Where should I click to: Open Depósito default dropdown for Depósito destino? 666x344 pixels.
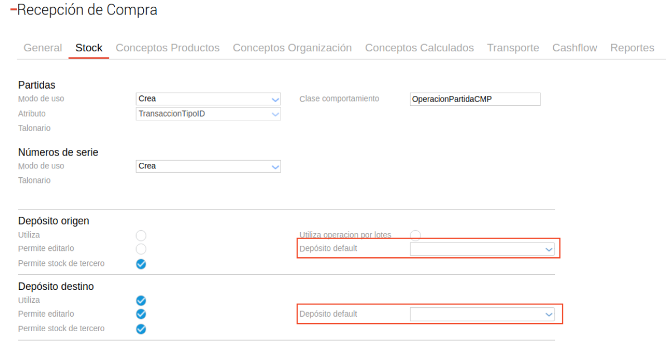point(482,314)
